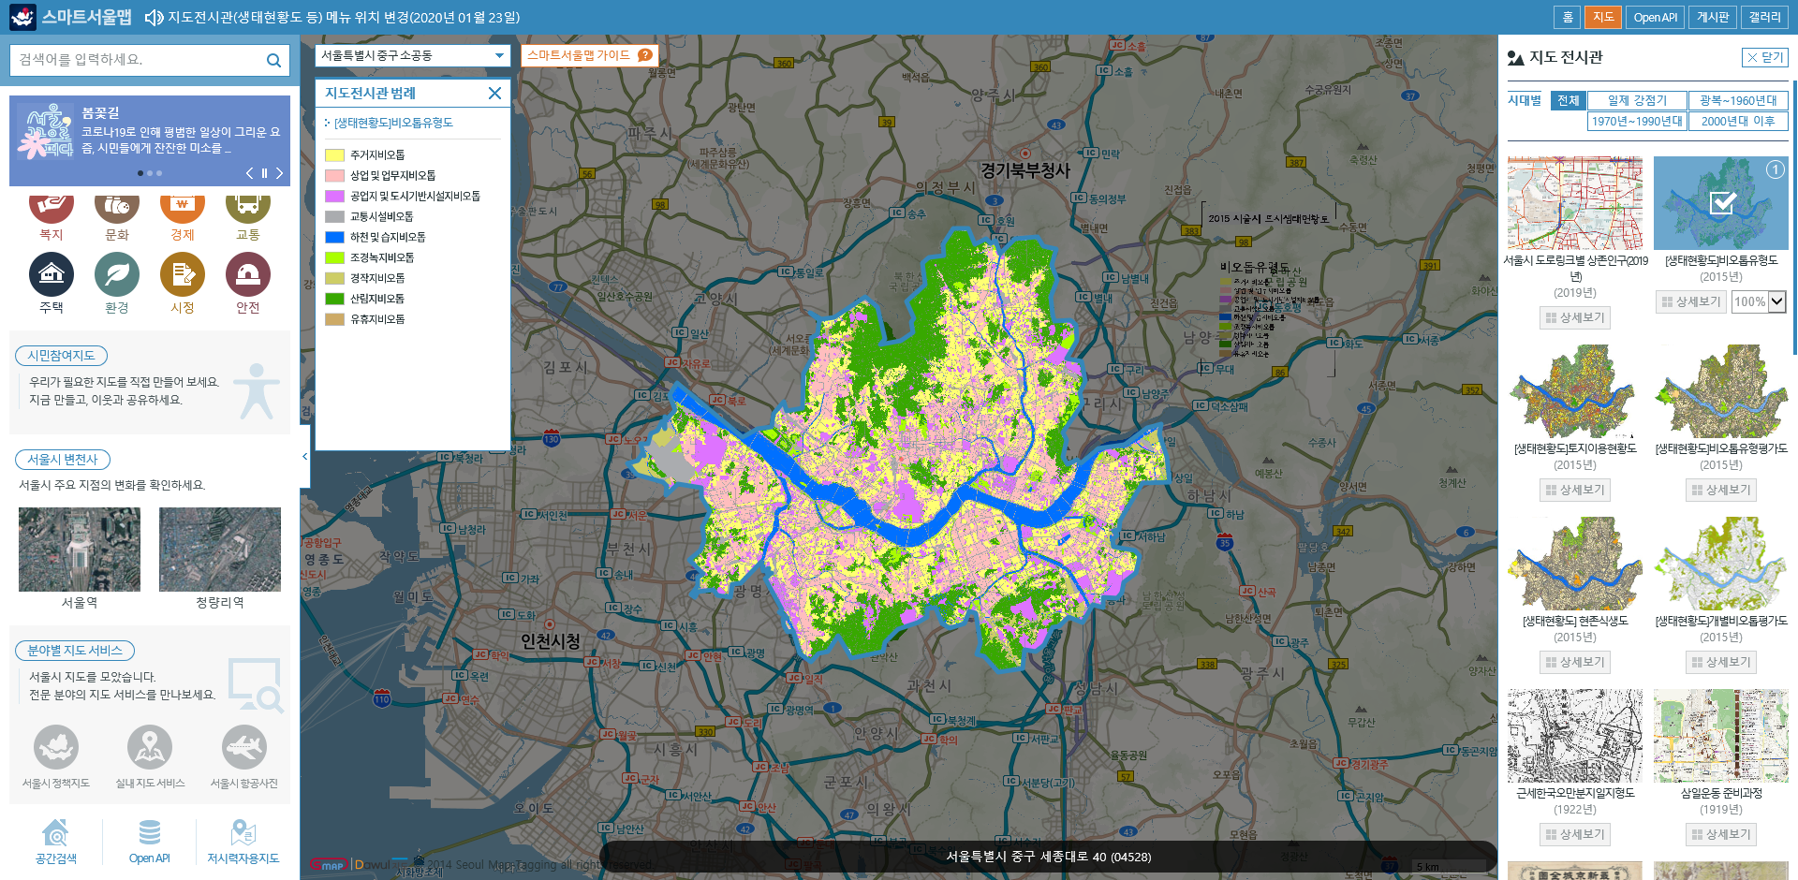
Task: Click the Smart Seoul Map logo icon
Action: 22,17
